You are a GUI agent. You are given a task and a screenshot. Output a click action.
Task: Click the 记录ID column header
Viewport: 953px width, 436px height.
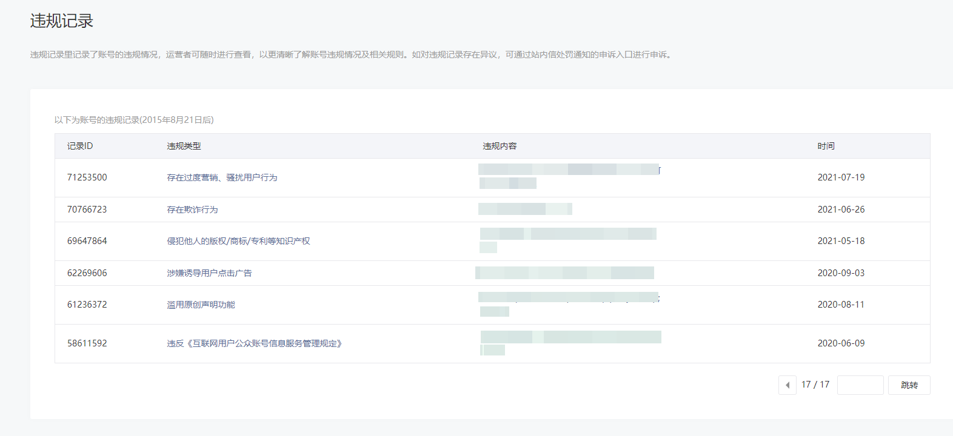coord(80,146)
